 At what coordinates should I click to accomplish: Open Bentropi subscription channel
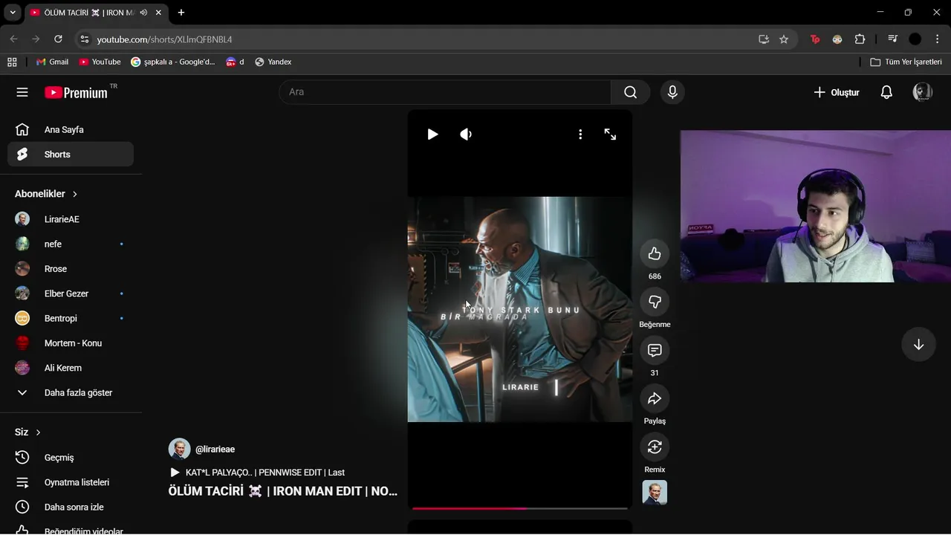(71, 318)
